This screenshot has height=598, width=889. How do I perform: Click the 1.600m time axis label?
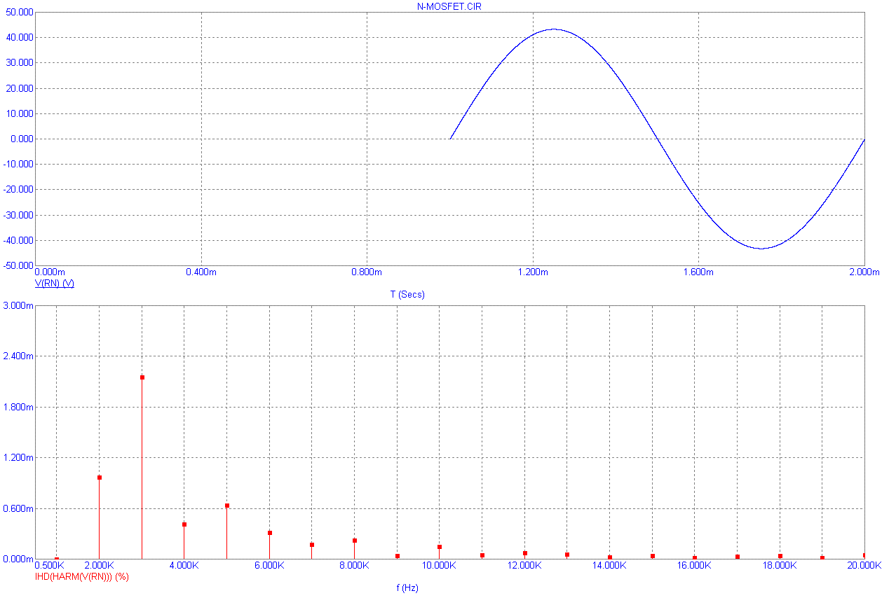(698, 272)
